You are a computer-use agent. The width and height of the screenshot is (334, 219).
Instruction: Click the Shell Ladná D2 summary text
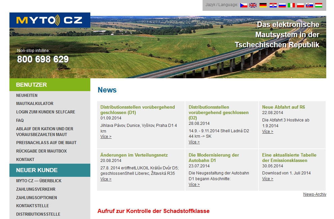(x=219, y=134)
